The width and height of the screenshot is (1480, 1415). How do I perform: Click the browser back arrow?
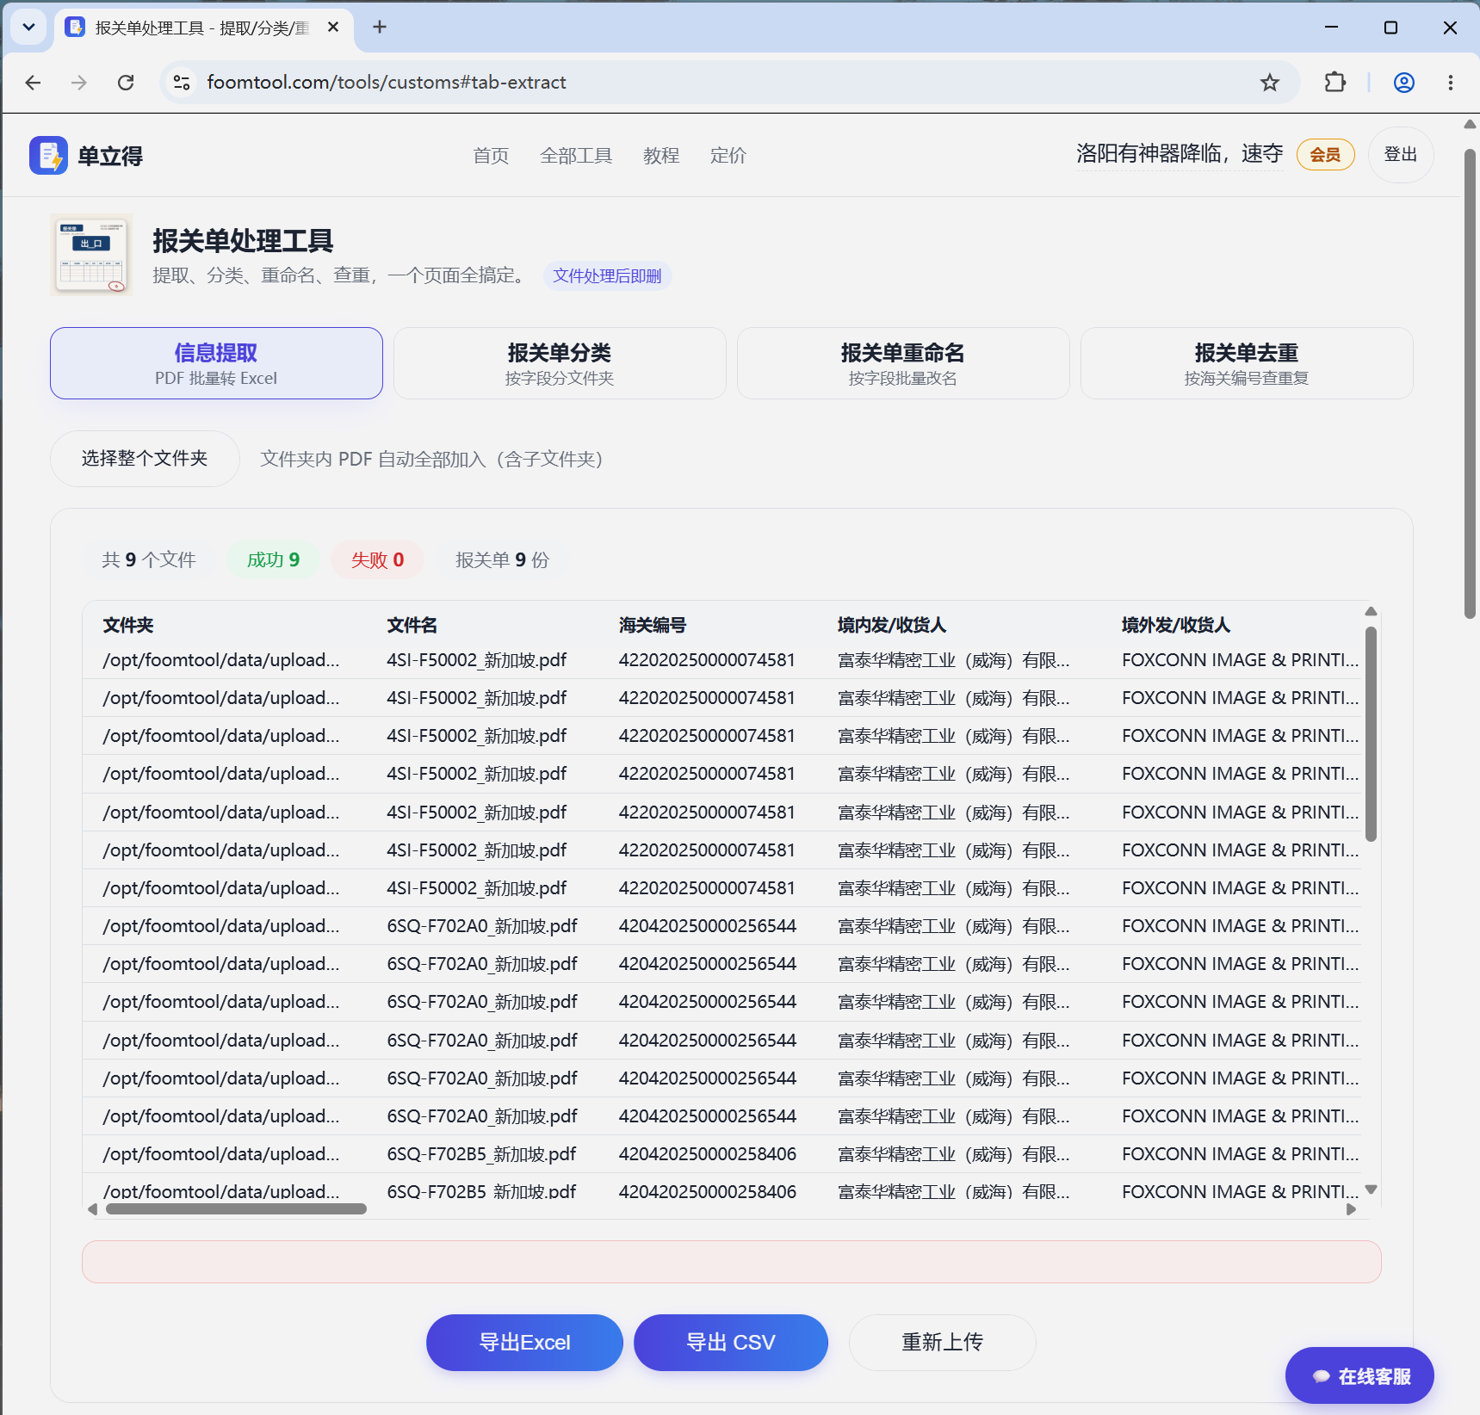pyautogui.click(x=33, y=83)
